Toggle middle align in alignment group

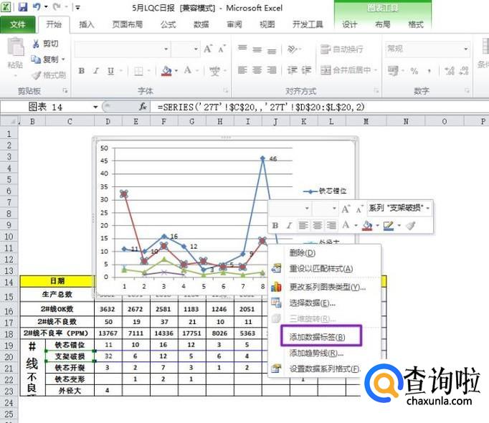(x=257, y=49)
